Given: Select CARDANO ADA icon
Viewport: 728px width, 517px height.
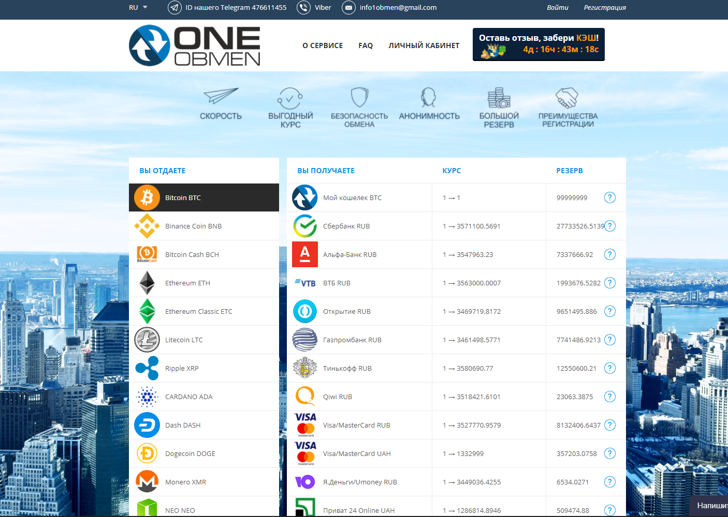Looking at the screenshot, I should click(147, 397).
